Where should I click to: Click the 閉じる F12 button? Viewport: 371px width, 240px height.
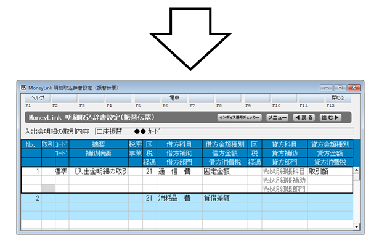pos(338,98)
